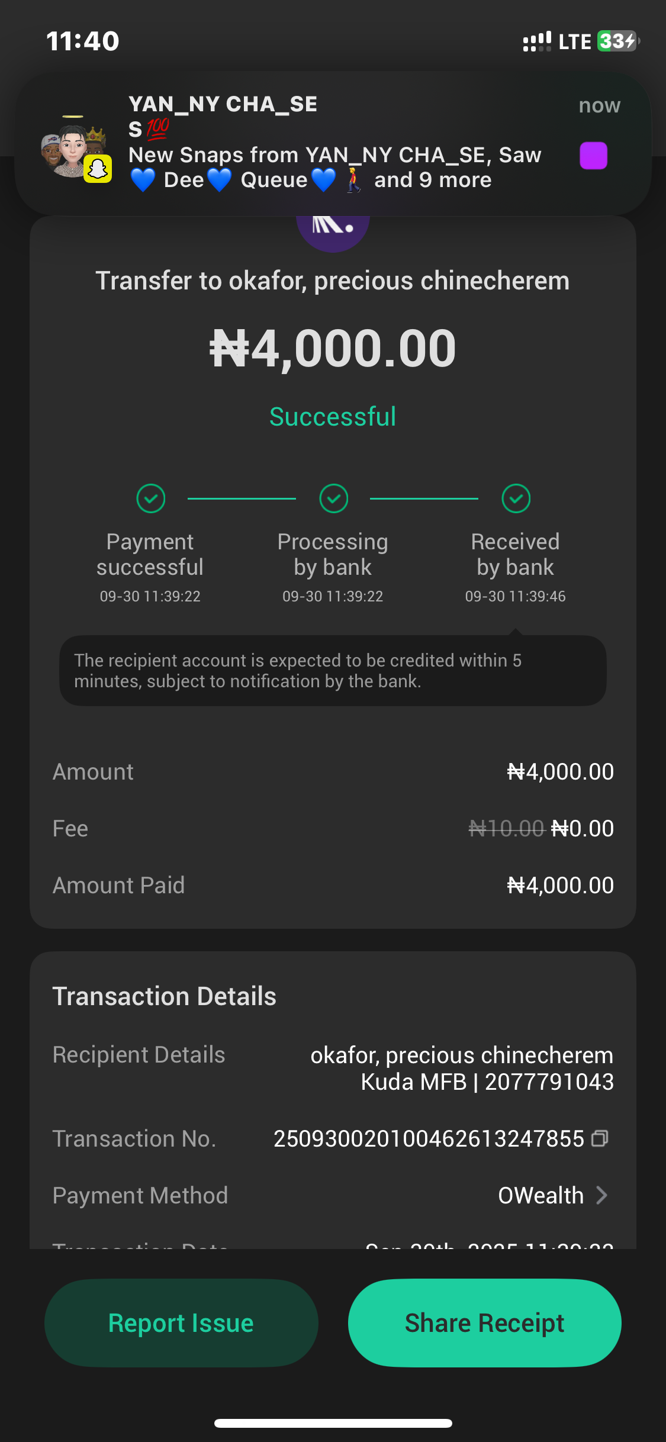Image resolution: width=666 pixels, height=1442 pixels.
Task: Tap the Received by bank checkmark icon
Action: pos(516,498)
